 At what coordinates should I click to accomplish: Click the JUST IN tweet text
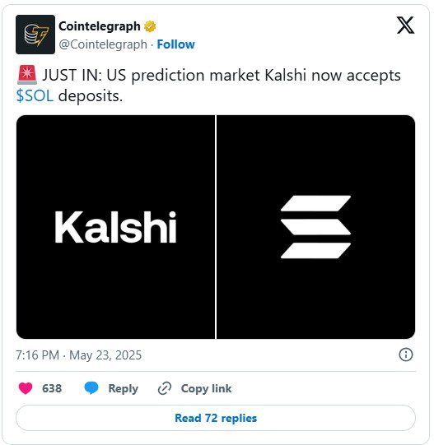tap(208, 86)
